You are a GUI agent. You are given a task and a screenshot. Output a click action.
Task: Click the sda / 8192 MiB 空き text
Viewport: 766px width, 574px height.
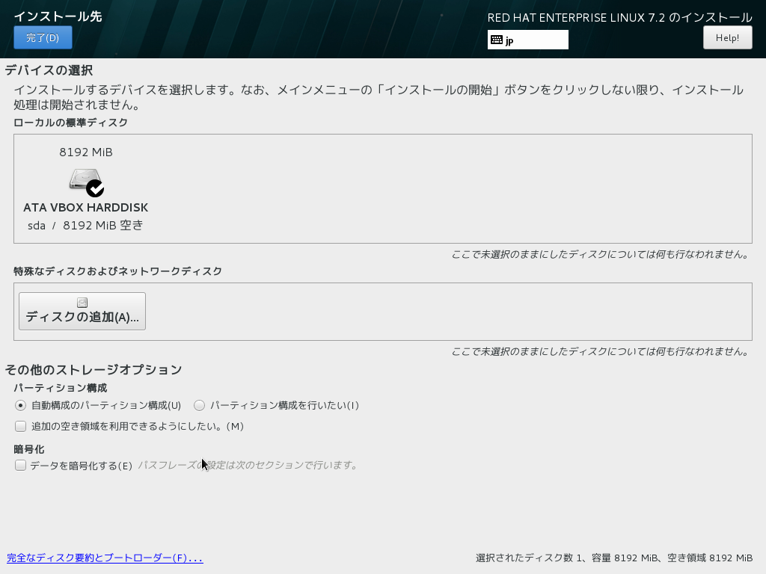point(85,226)
